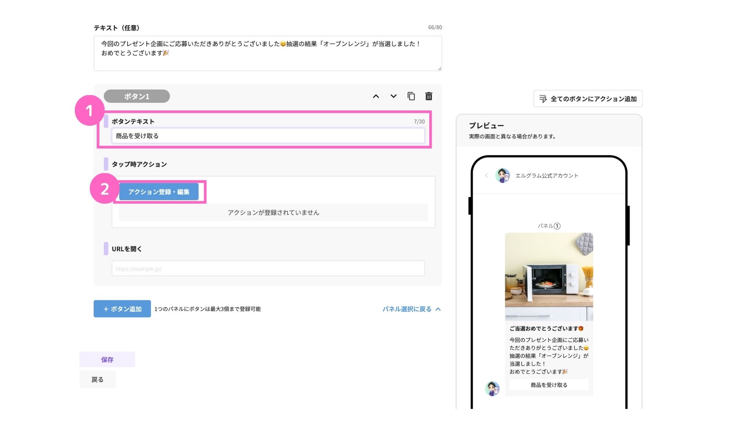
Task: Click the パネル① label in preview
Action: [x=549, y=226]
